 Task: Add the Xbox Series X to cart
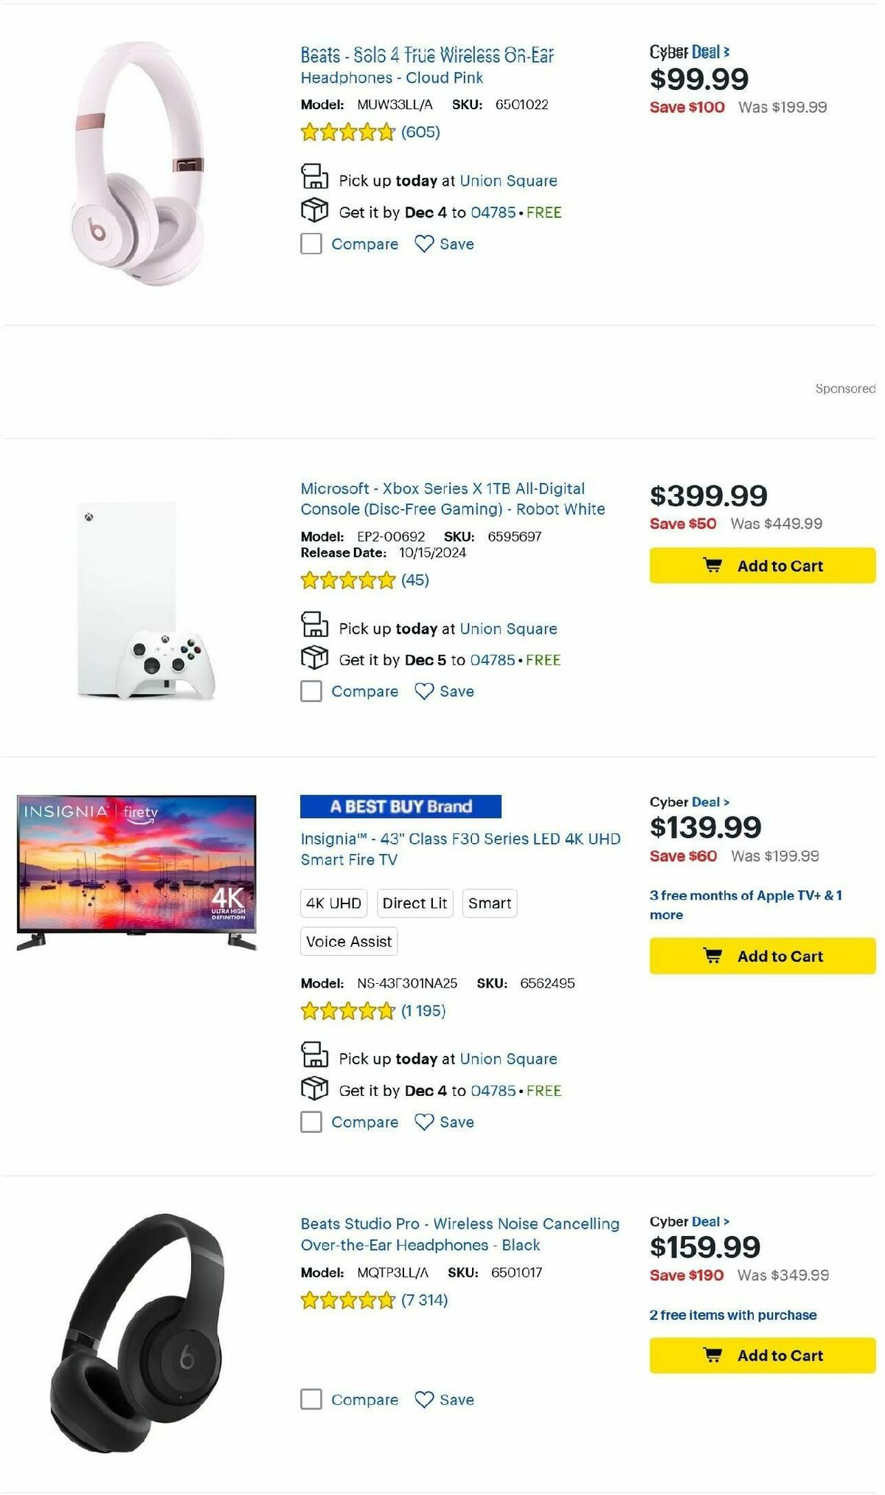pos(761,565)
